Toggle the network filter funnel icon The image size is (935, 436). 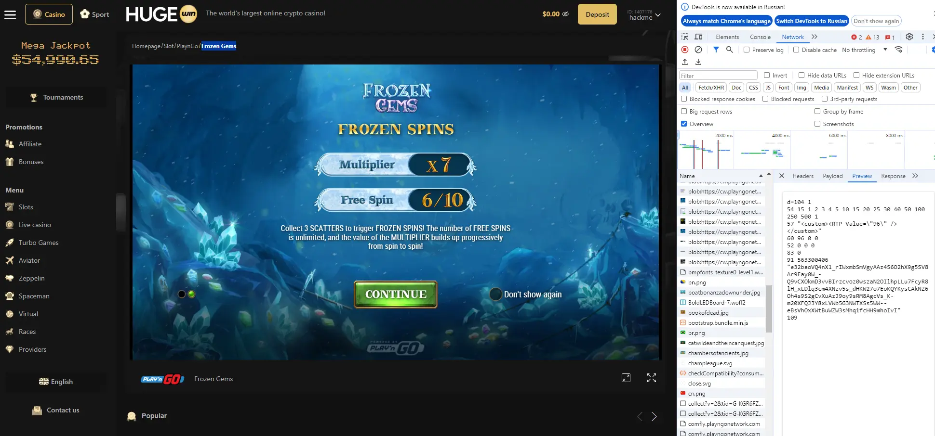pos(716,50)
